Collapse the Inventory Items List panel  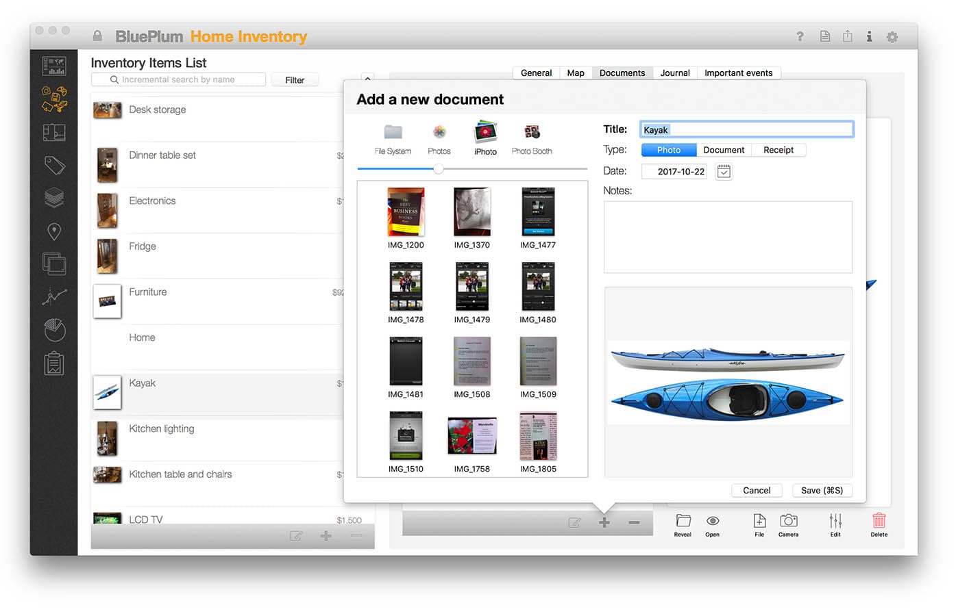click(x=367, y=78)
